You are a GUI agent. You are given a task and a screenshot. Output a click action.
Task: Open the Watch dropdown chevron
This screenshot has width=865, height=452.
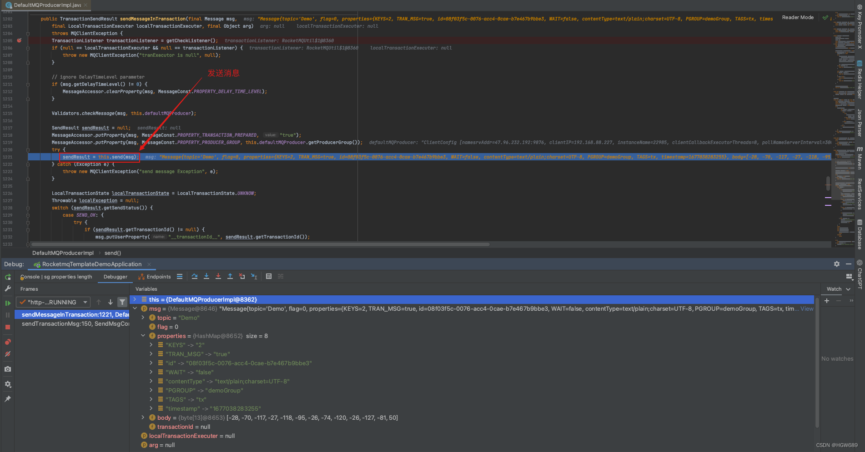[x=848, y=289]
